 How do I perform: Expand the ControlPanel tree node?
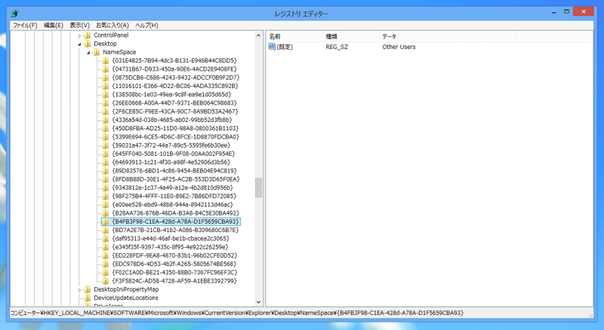pyautogui.click(x=80, y=35)
